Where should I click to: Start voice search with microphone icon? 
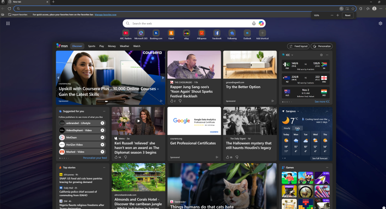tap(254, 24)
